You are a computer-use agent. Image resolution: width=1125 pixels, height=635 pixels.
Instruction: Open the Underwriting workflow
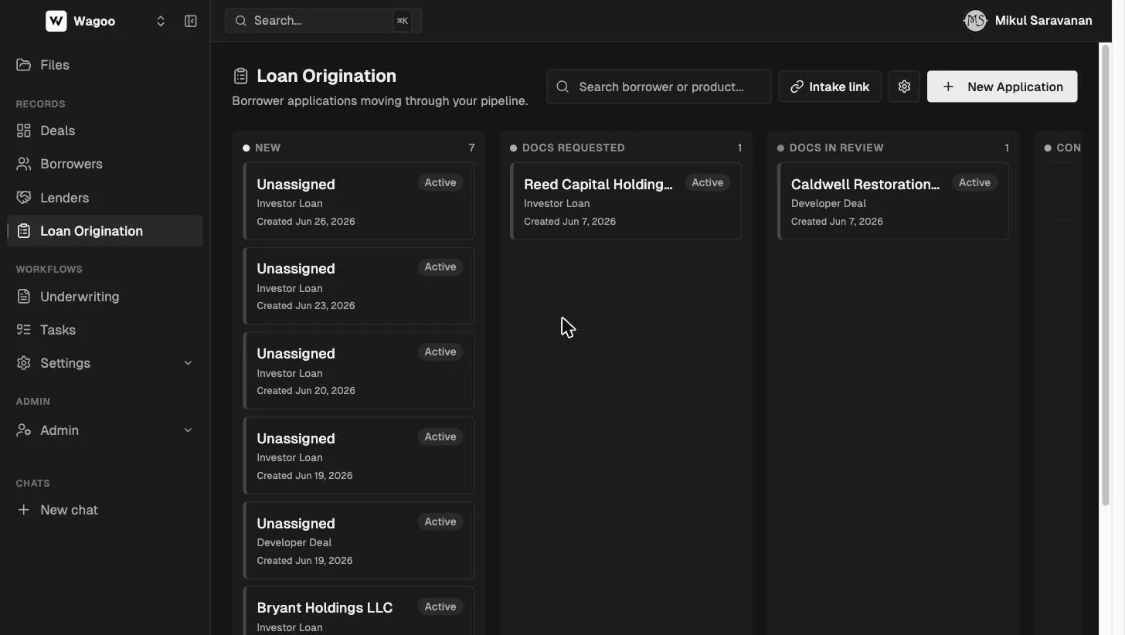pyautogui.click(x=105, y=297)
